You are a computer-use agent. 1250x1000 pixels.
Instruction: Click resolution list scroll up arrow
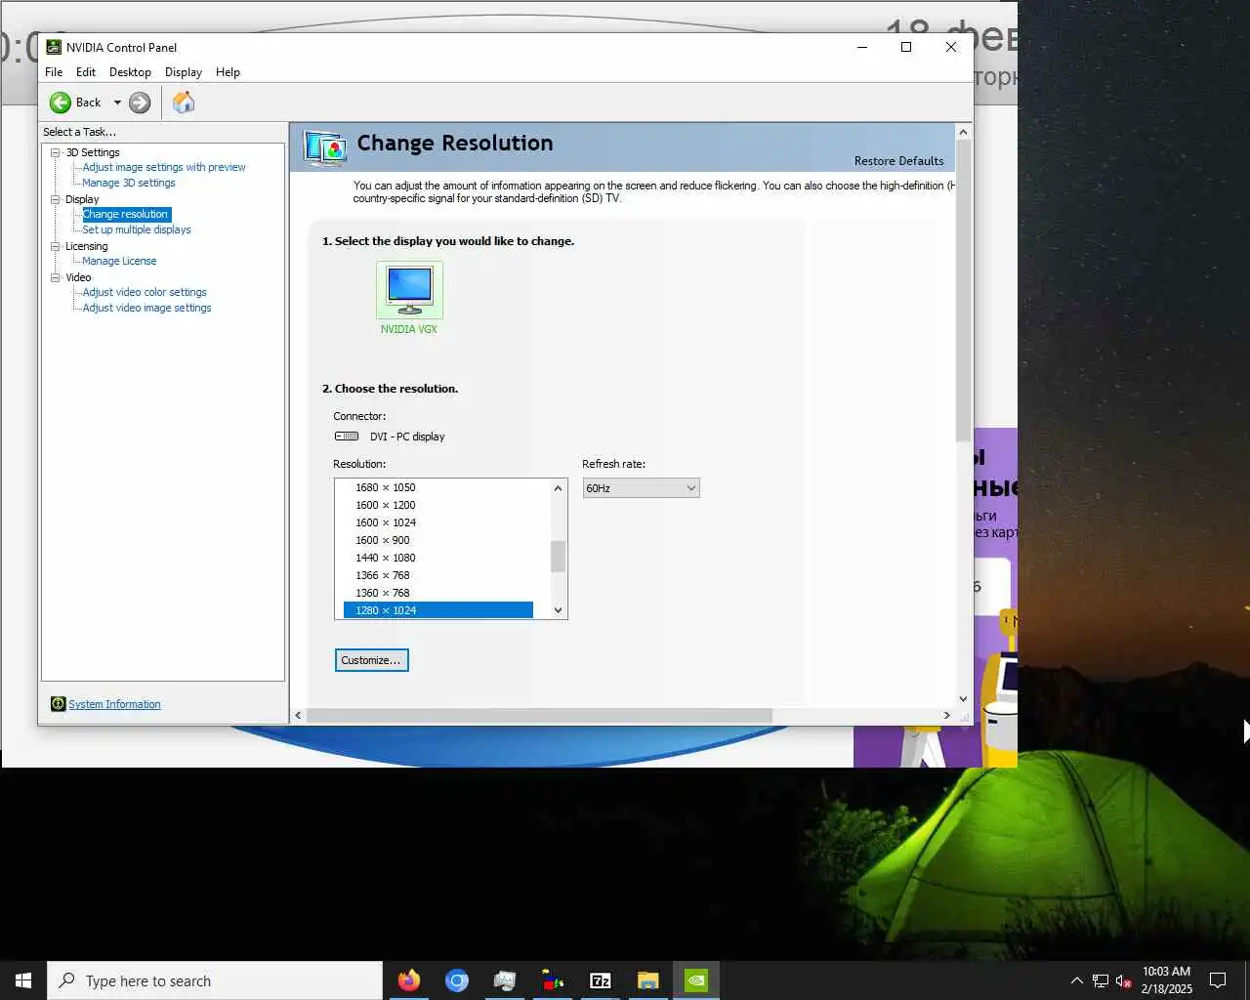point(559,488)
